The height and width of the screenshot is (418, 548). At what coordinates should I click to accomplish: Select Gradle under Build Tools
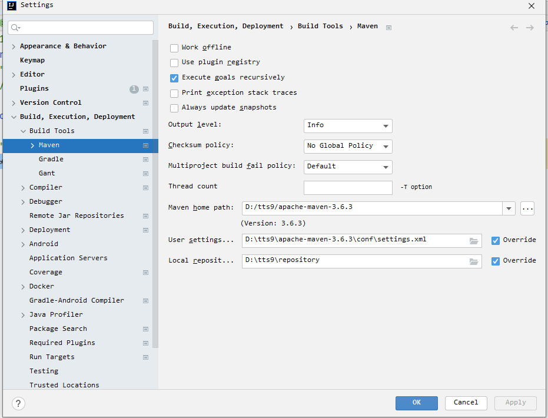click(51, 159)
